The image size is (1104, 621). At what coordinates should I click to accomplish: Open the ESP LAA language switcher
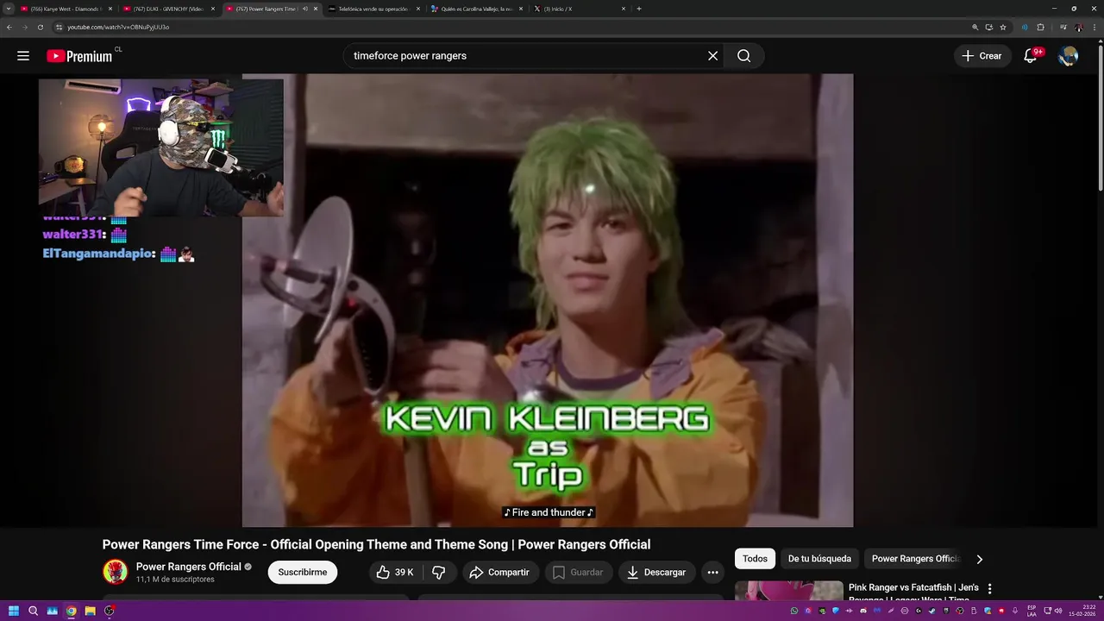tap(1032, 611)
